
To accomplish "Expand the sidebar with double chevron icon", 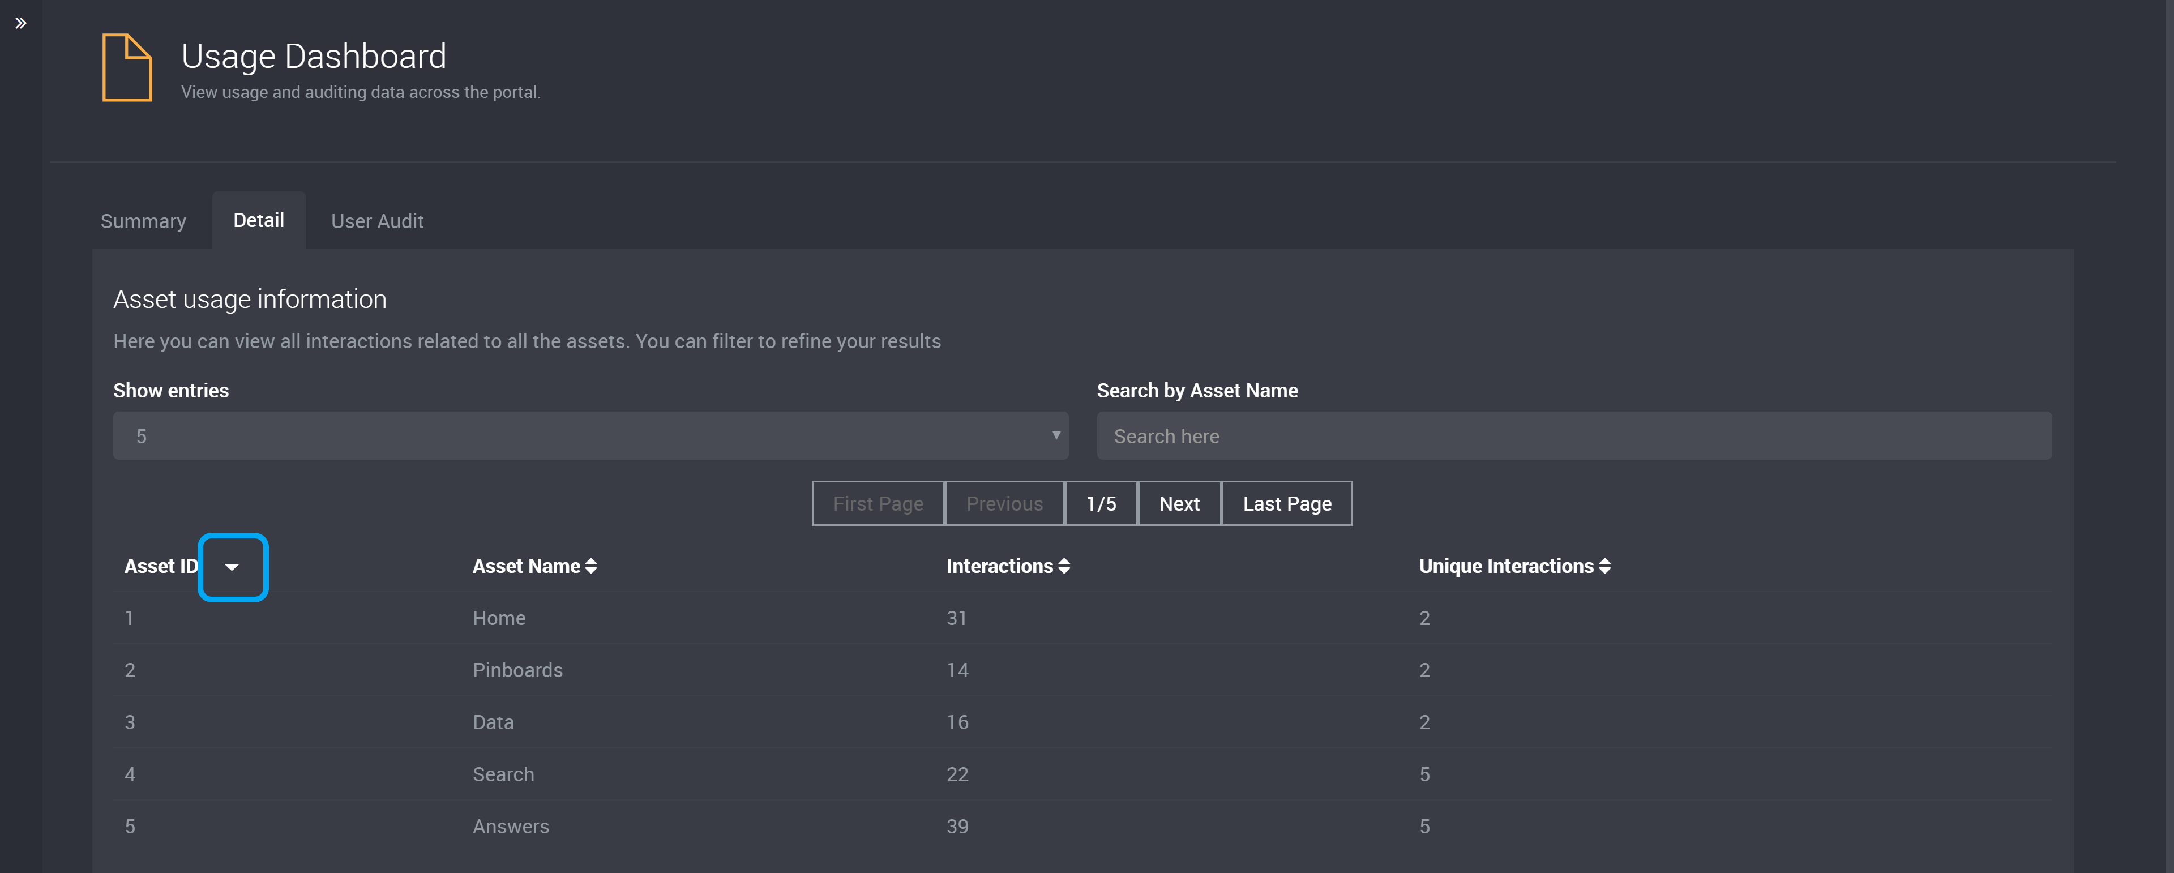I will pyautogui.click(x=21, y=23).
